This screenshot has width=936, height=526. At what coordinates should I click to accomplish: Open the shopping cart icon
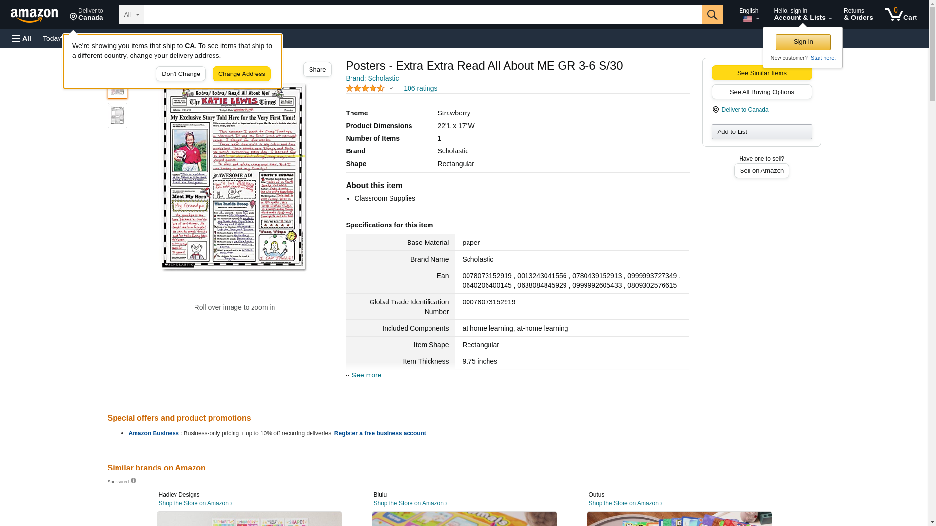click(x=900, y=15)
